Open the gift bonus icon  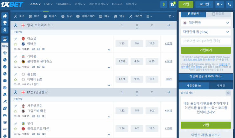(172, 4)
